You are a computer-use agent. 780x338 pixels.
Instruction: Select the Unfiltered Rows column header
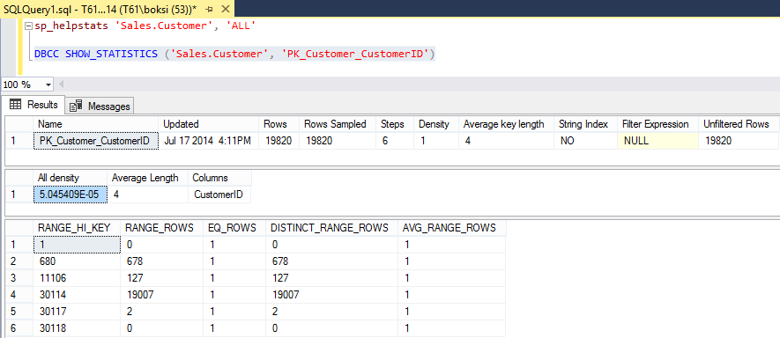pos(739,124)
